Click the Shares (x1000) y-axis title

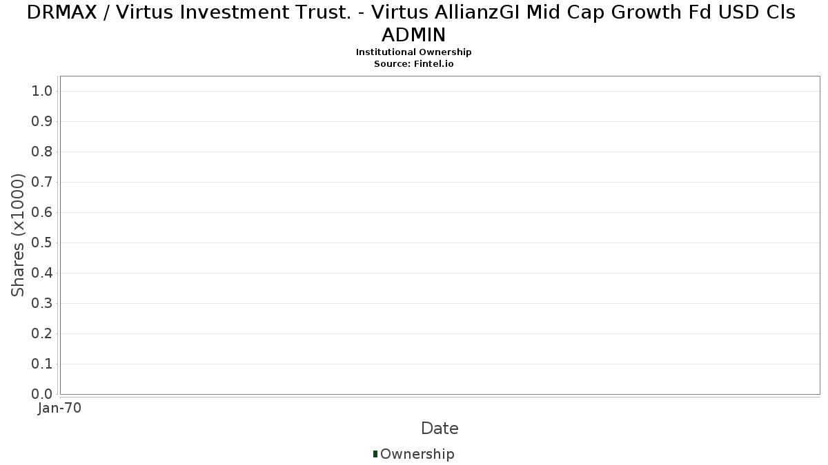[x=18, y=235]
